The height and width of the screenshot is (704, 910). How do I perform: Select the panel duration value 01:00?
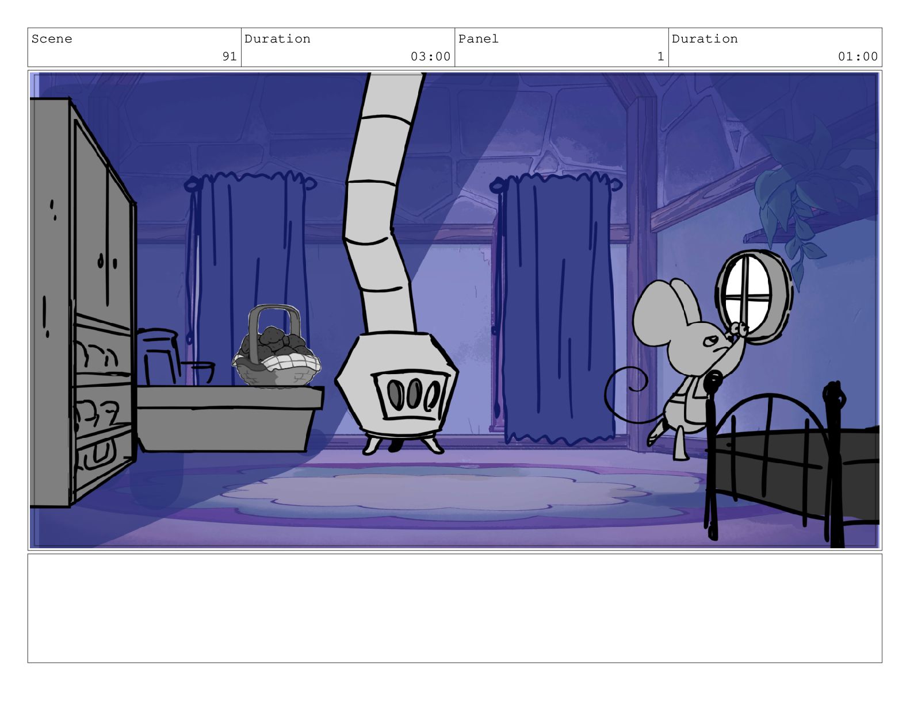pos(858,56)
